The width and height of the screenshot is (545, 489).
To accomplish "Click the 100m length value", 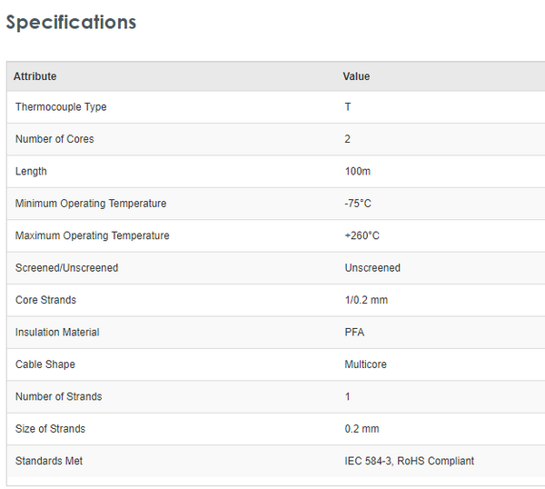I will pyautogui.click(x=359, y=172).
